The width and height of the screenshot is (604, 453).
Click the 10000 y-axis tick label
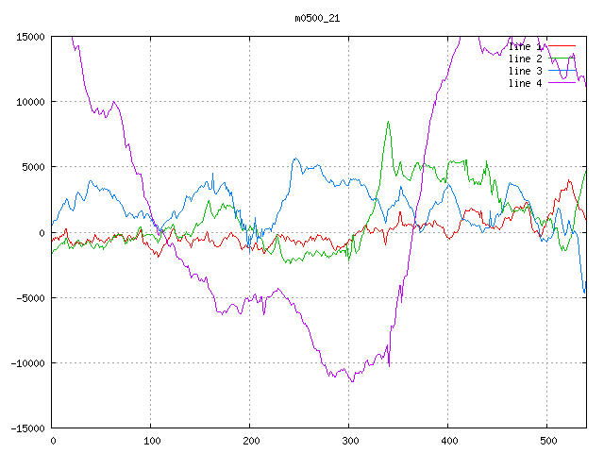[29, 102]
